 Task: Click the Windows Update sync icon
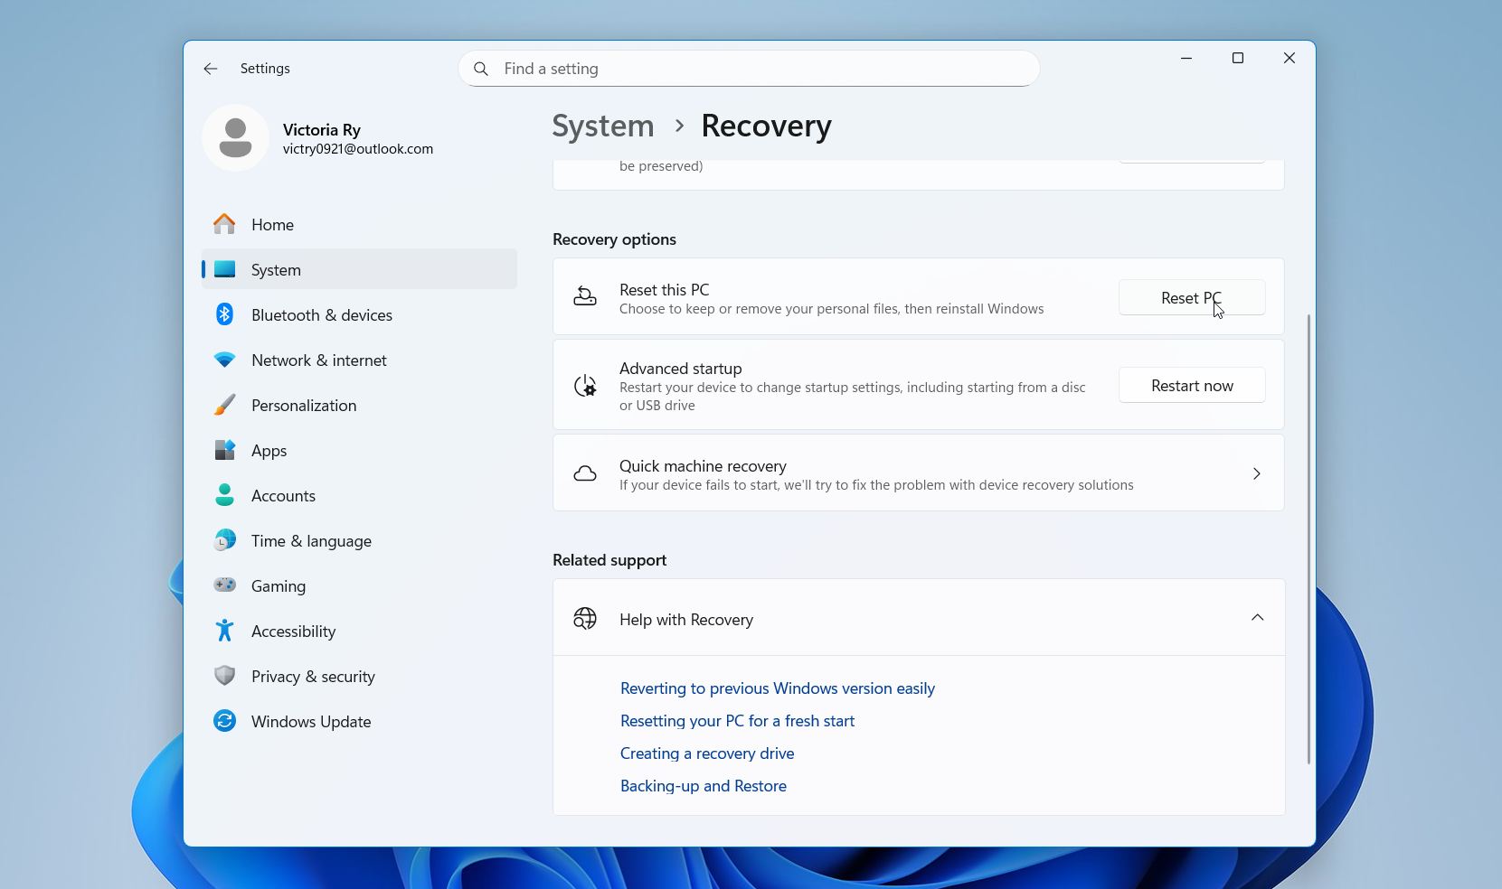(x=224, y=721)
